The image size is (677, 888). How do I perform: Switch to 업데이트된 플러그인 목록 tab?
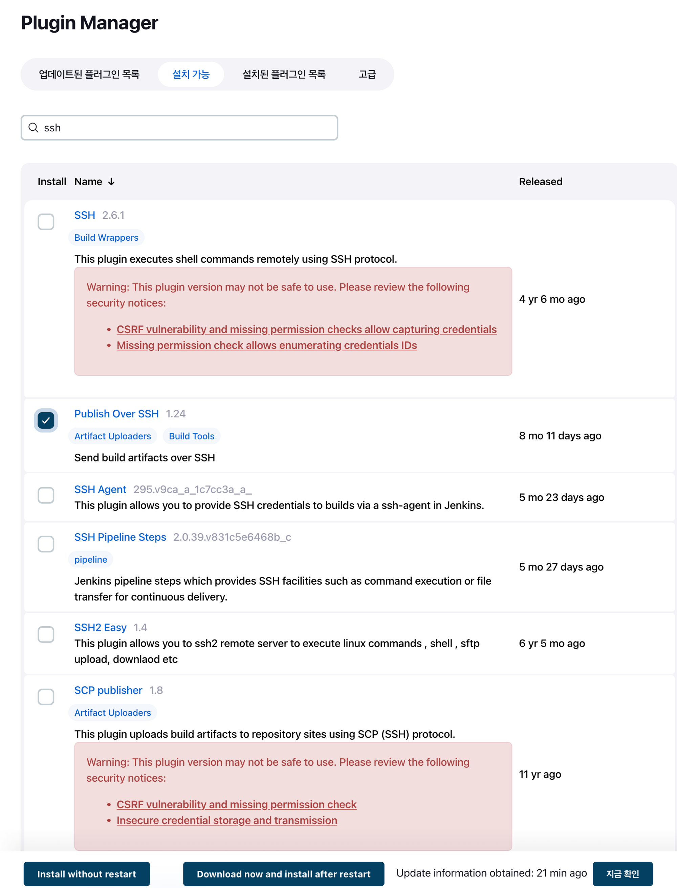click(x=89, y=74)
